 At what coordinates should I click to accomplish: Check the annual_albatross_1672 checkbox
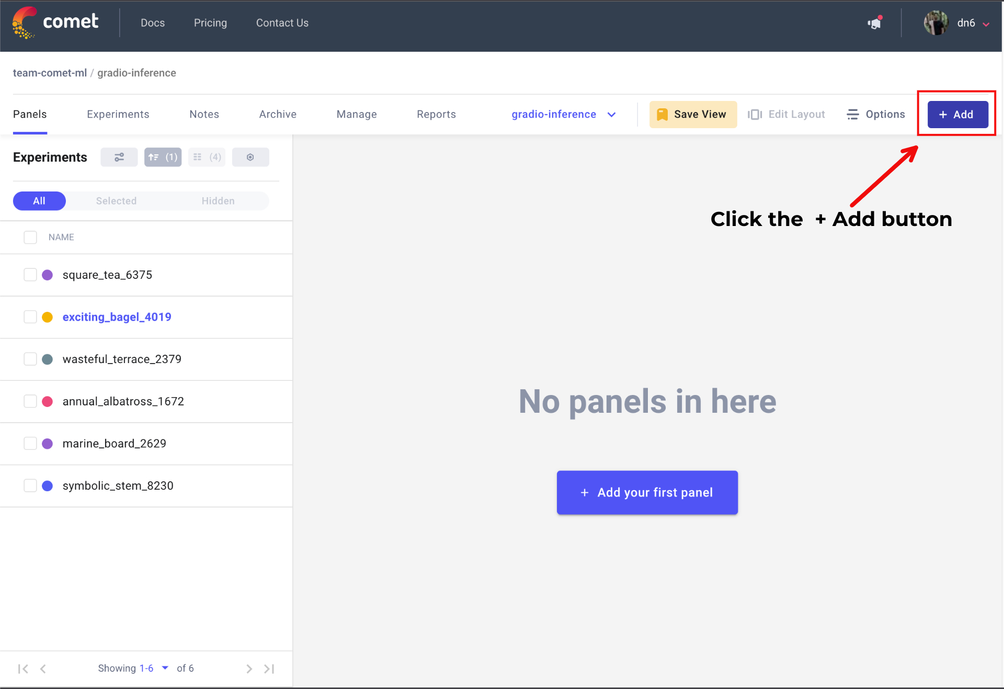[x=30, y=401]
